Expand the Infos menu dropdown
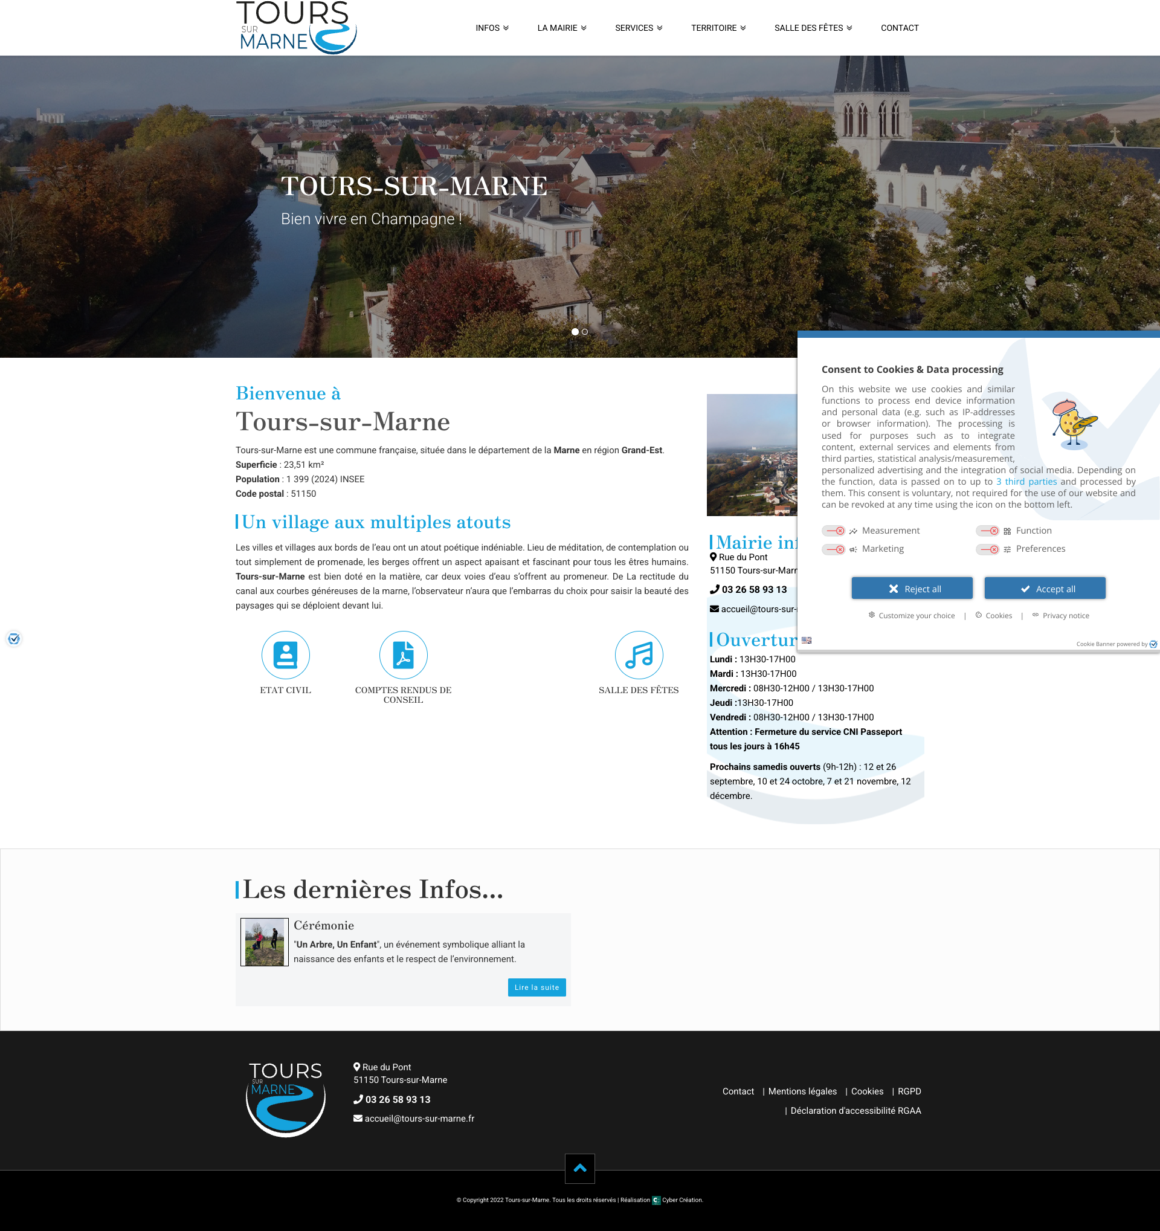Screen dimensions: 1160x1231 pos(492,28)
